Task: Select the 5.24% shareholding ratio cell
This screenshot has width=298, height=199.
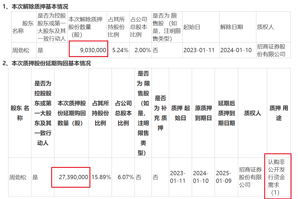Action: [x=118, y=50]
